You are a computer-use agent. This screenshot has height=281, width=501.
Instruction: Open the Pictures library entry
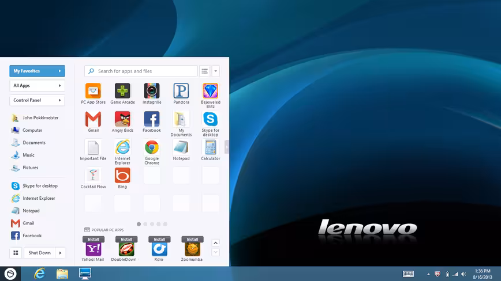click(25, 168)
